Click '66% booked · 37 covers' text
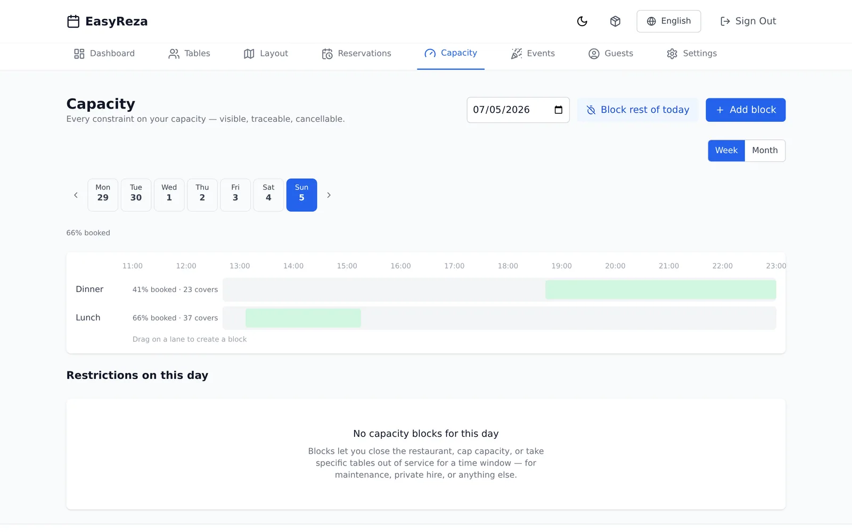 [x=175, y=318]
